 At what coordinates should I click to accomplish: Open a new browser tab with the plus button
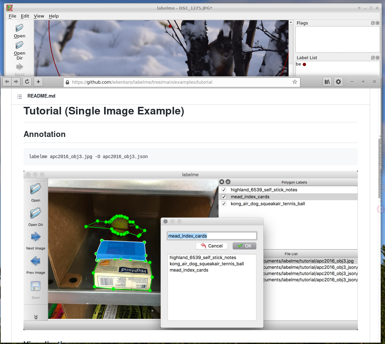(38, 82)
